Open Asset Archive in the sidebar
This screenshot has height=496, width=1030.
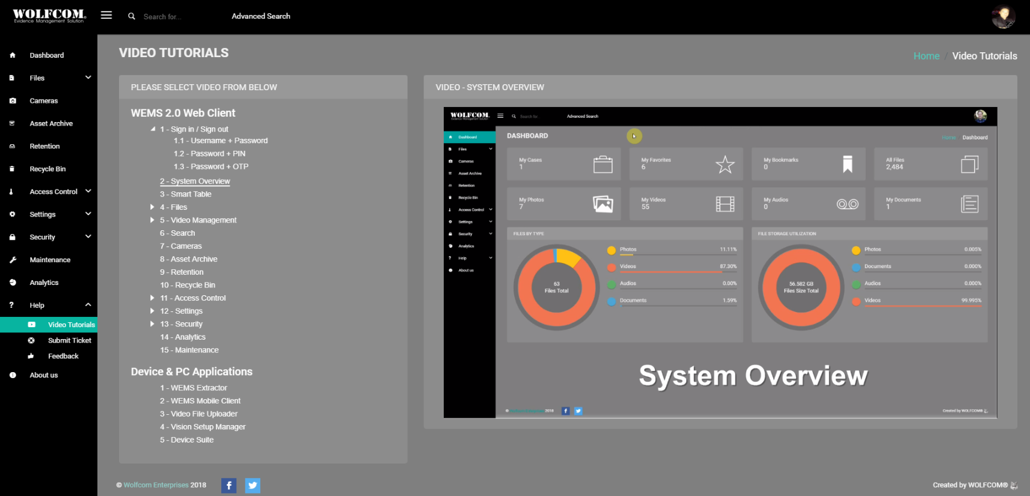point(51,123)
